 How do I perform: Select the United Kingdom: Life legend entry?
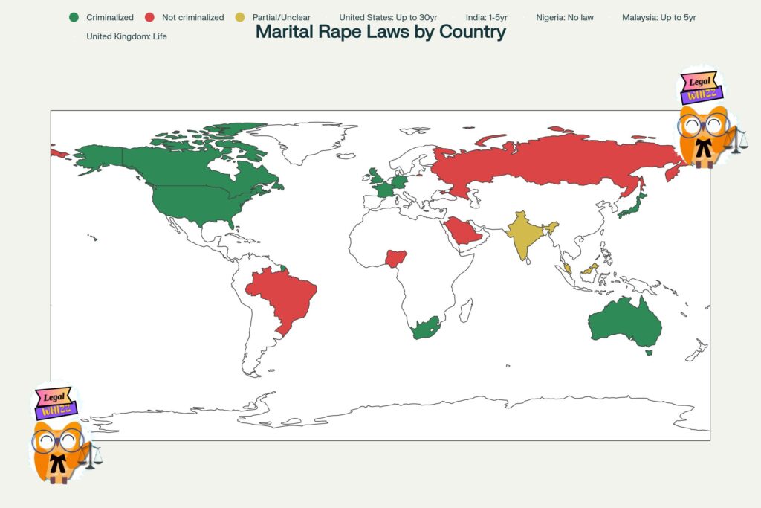click(126, 36)
